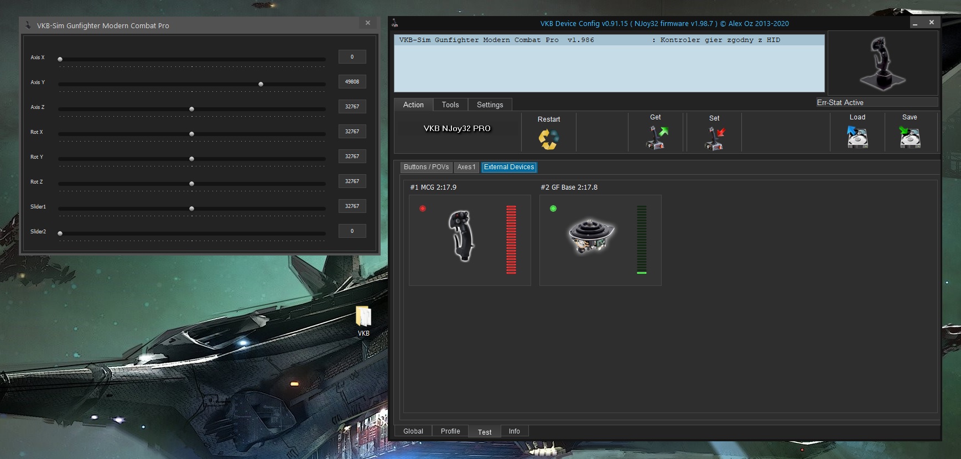Image resolution: width=961 pixels, height=459 pixels.
Task: Click the Load profile disk icon
Action: pos(858,137)
